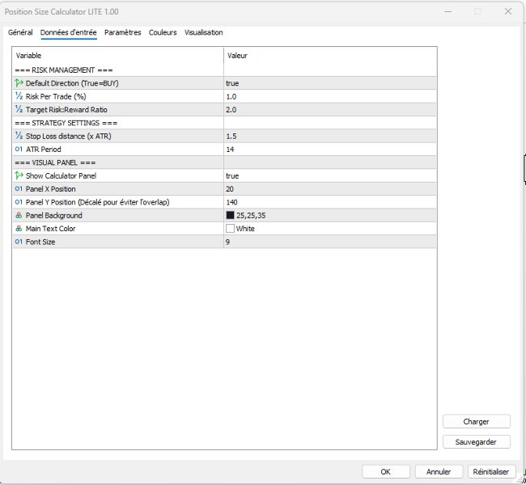Click the Panel X Position value 20
Viewport: 526px width, 485px height.
coord(230,189)
